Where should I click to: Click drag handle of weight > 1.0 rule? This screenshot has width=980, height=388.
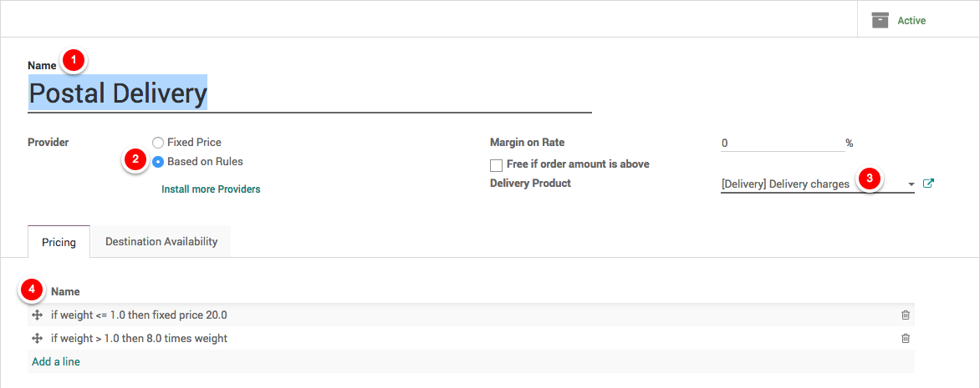(x=37, y=338)
